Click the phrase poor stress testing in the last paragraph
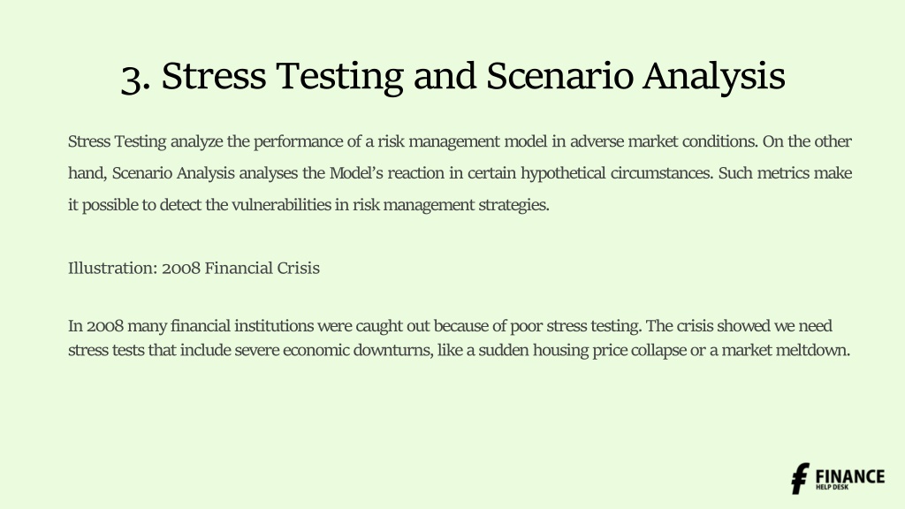Viewport: 905px width, 509px height. (x=574, y=325)
